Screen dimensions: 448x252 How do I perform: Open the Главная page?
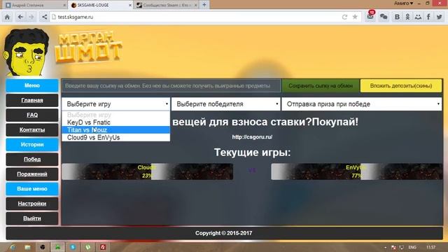32,100
